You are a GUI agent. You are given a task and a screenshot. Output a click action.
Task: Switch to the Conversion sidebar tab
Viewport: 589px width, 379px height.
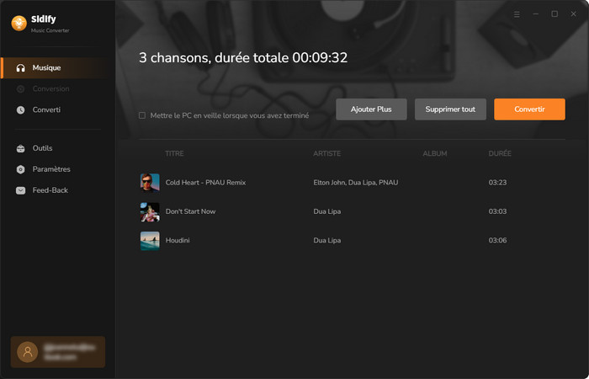(x=50, y=88)
